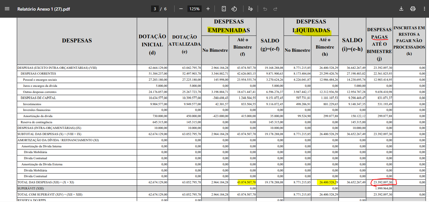Click the value 9.904.577,00 in Investimentos row

[x=159, y=104]
